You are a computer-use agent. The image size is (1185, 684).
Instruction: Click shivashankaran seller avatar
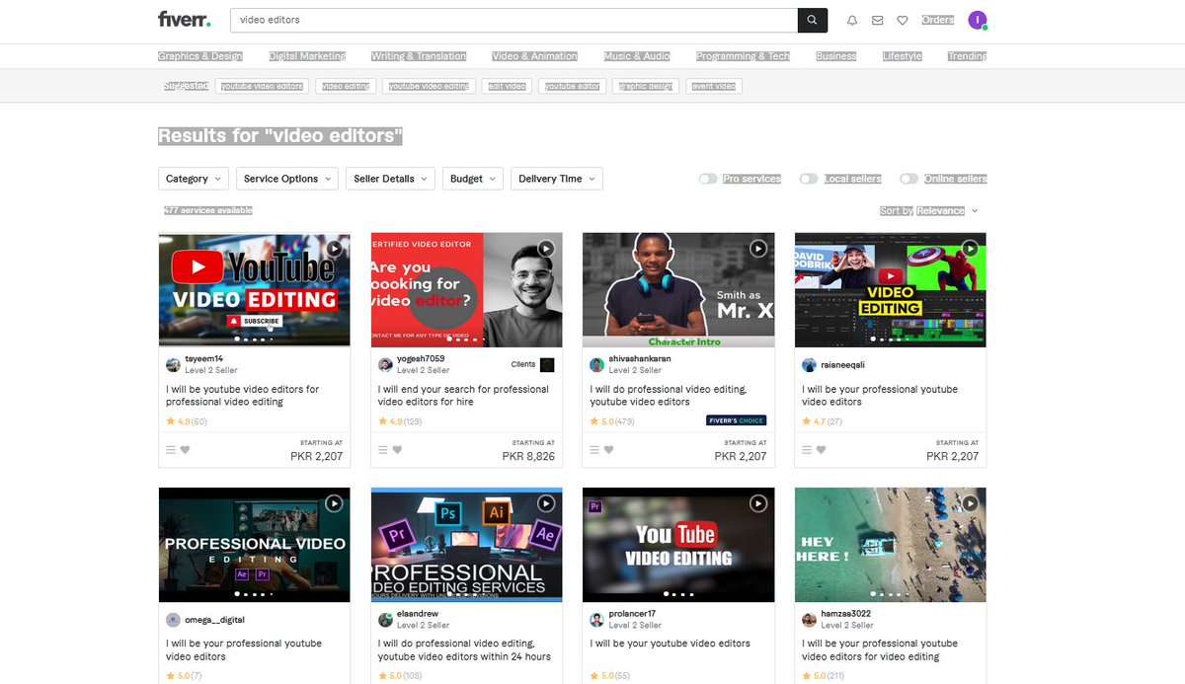596,365
